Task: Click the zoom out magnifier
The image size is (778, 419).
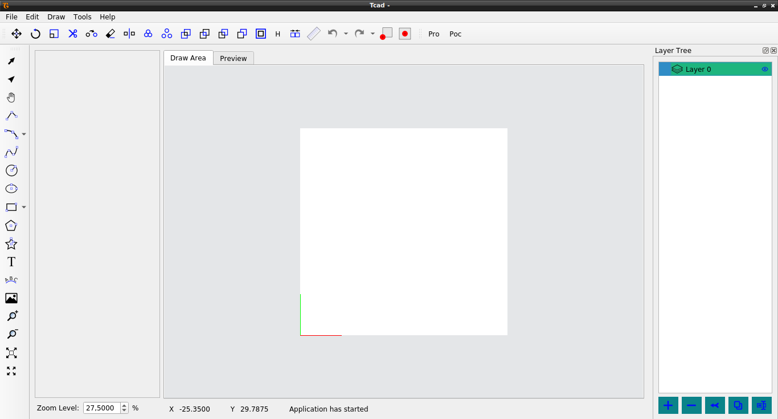Action: (11, 335)
